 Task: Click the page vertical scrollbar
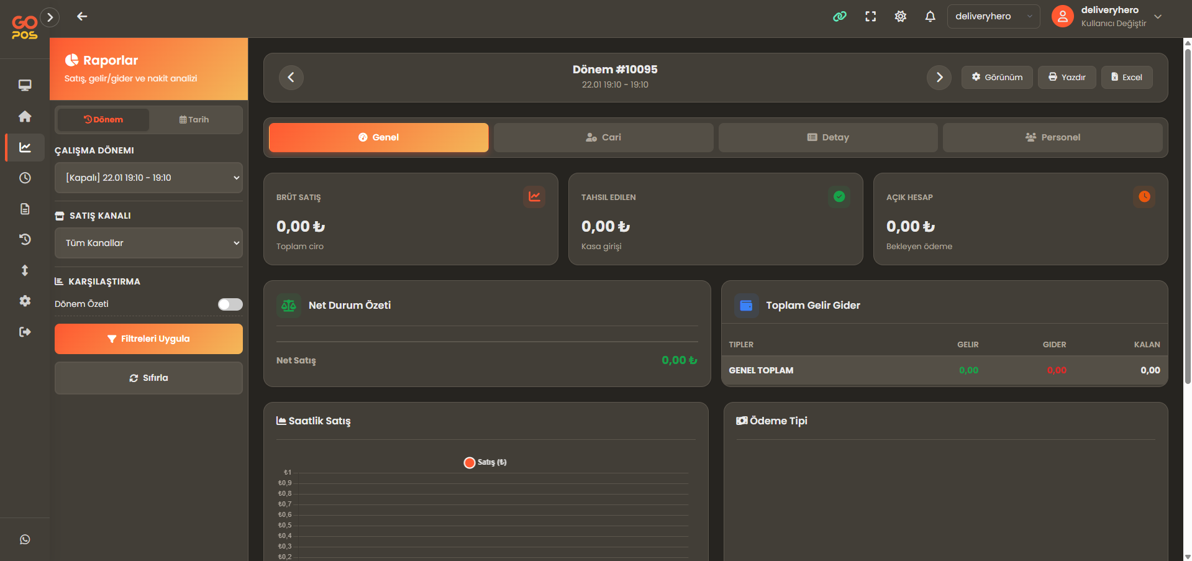[x=1188, y=216]
